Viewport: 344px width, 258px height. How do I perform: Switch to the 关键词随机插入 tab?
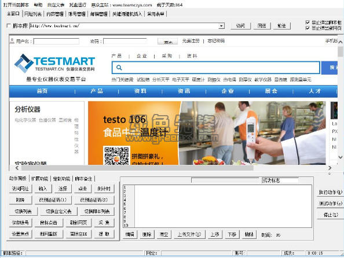coord(127,14)
